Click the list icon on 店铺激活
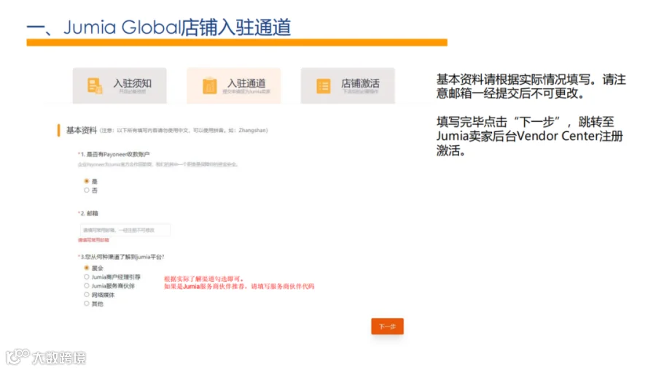This screenshot has height=370, width=656. coord(324,86)
